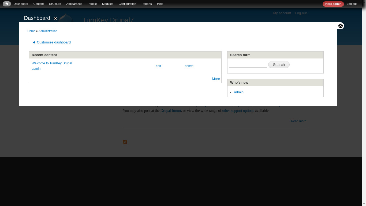Open the Reports menu
366x206 pixels.
click(x=147, y=4)
